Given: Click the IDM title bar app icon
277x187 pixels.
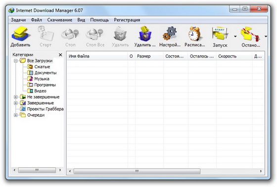Looking at the screenshot, I should click(x=11, y=10).
